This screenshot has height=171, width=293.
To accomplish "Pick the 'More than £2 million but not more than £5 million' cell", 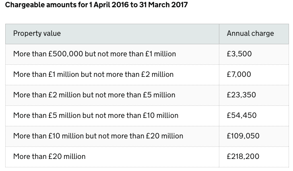I will pos(94,95).
